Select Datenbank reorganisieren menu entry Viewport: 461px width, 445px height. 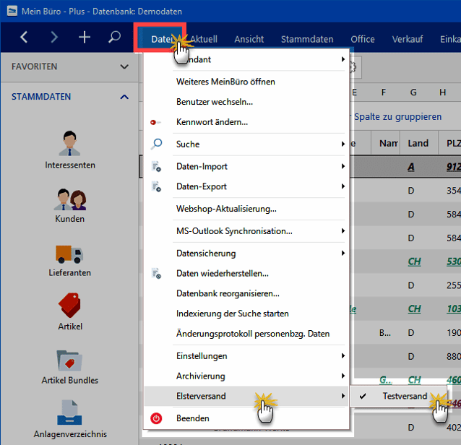coord(228,294)
